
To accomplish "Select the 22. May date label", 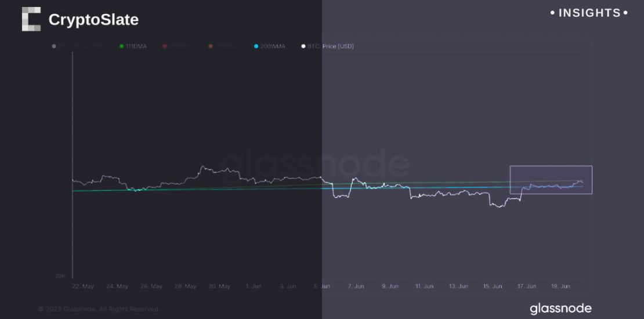I will (x=84, y=286).
